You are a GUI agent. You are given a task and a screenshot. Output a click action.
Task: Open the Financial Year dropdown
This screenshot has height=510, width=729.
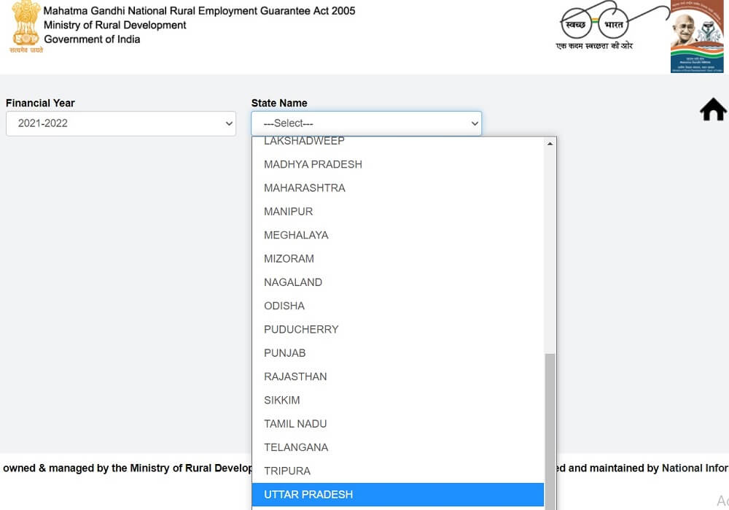[x=121, y=123]
